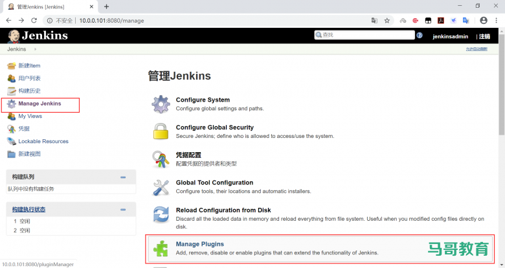Click the search help question mark icon
Viewport: 505px width, 268px height.
pyautogui.click(x=420, y=36)
